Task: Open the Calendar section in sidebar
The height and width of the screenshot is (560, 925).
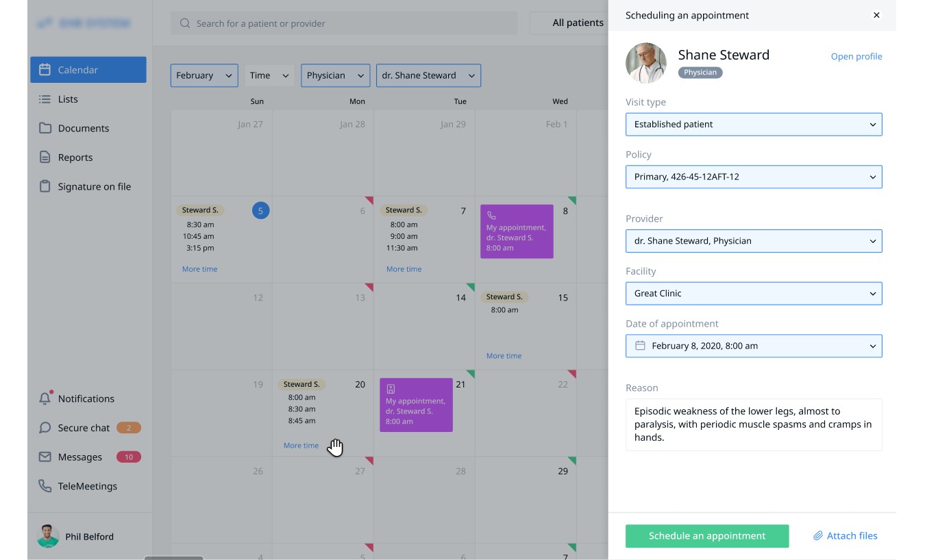Action: (88, 70)
